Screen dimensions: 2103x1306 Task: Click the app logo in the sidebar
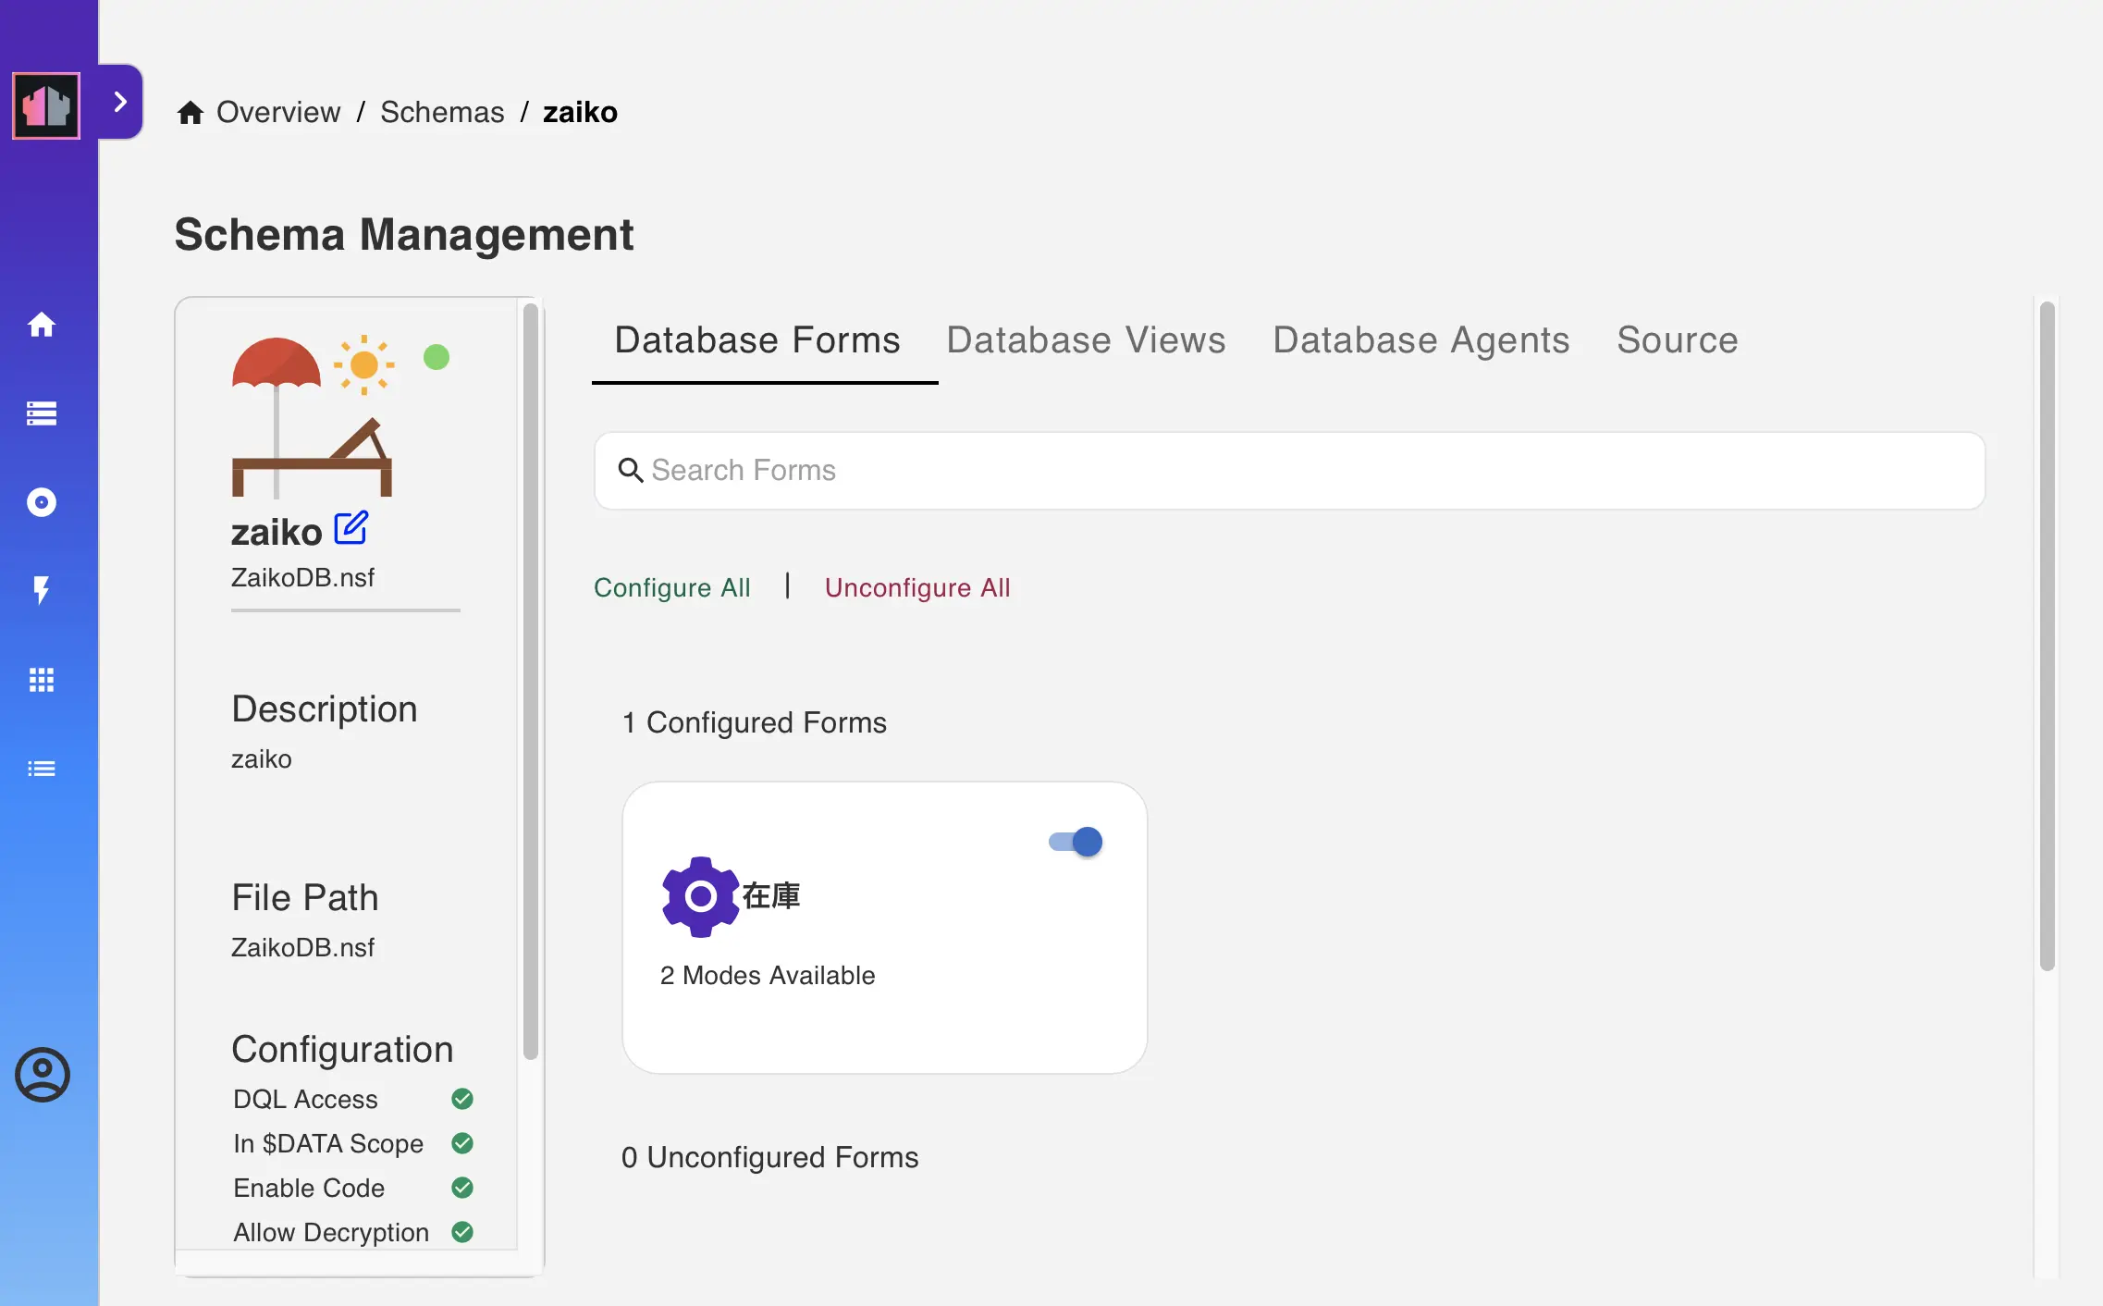pos(46,105)
